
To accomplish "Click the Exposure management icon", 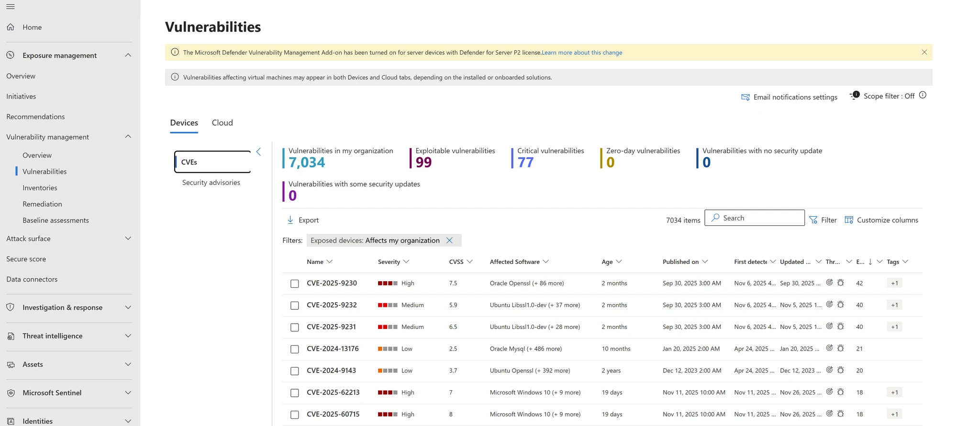I will coord(11,55).
